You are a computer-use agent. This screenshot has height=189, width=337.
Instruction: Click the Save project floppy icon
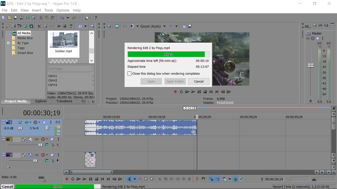pos(15,18)
